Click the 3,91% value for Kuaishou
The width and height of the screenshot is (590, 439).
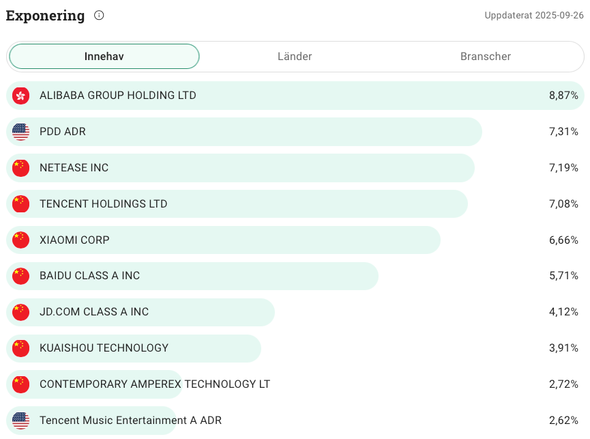pos(563,348)
